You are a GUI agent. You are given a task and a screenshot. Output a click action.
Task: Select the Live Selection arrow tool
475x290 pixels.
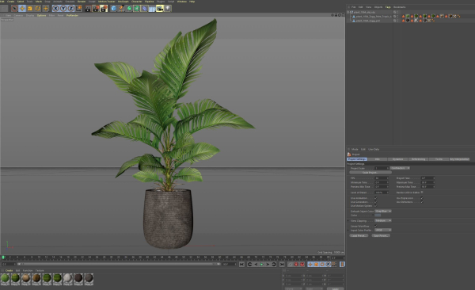tap(14, 9)
